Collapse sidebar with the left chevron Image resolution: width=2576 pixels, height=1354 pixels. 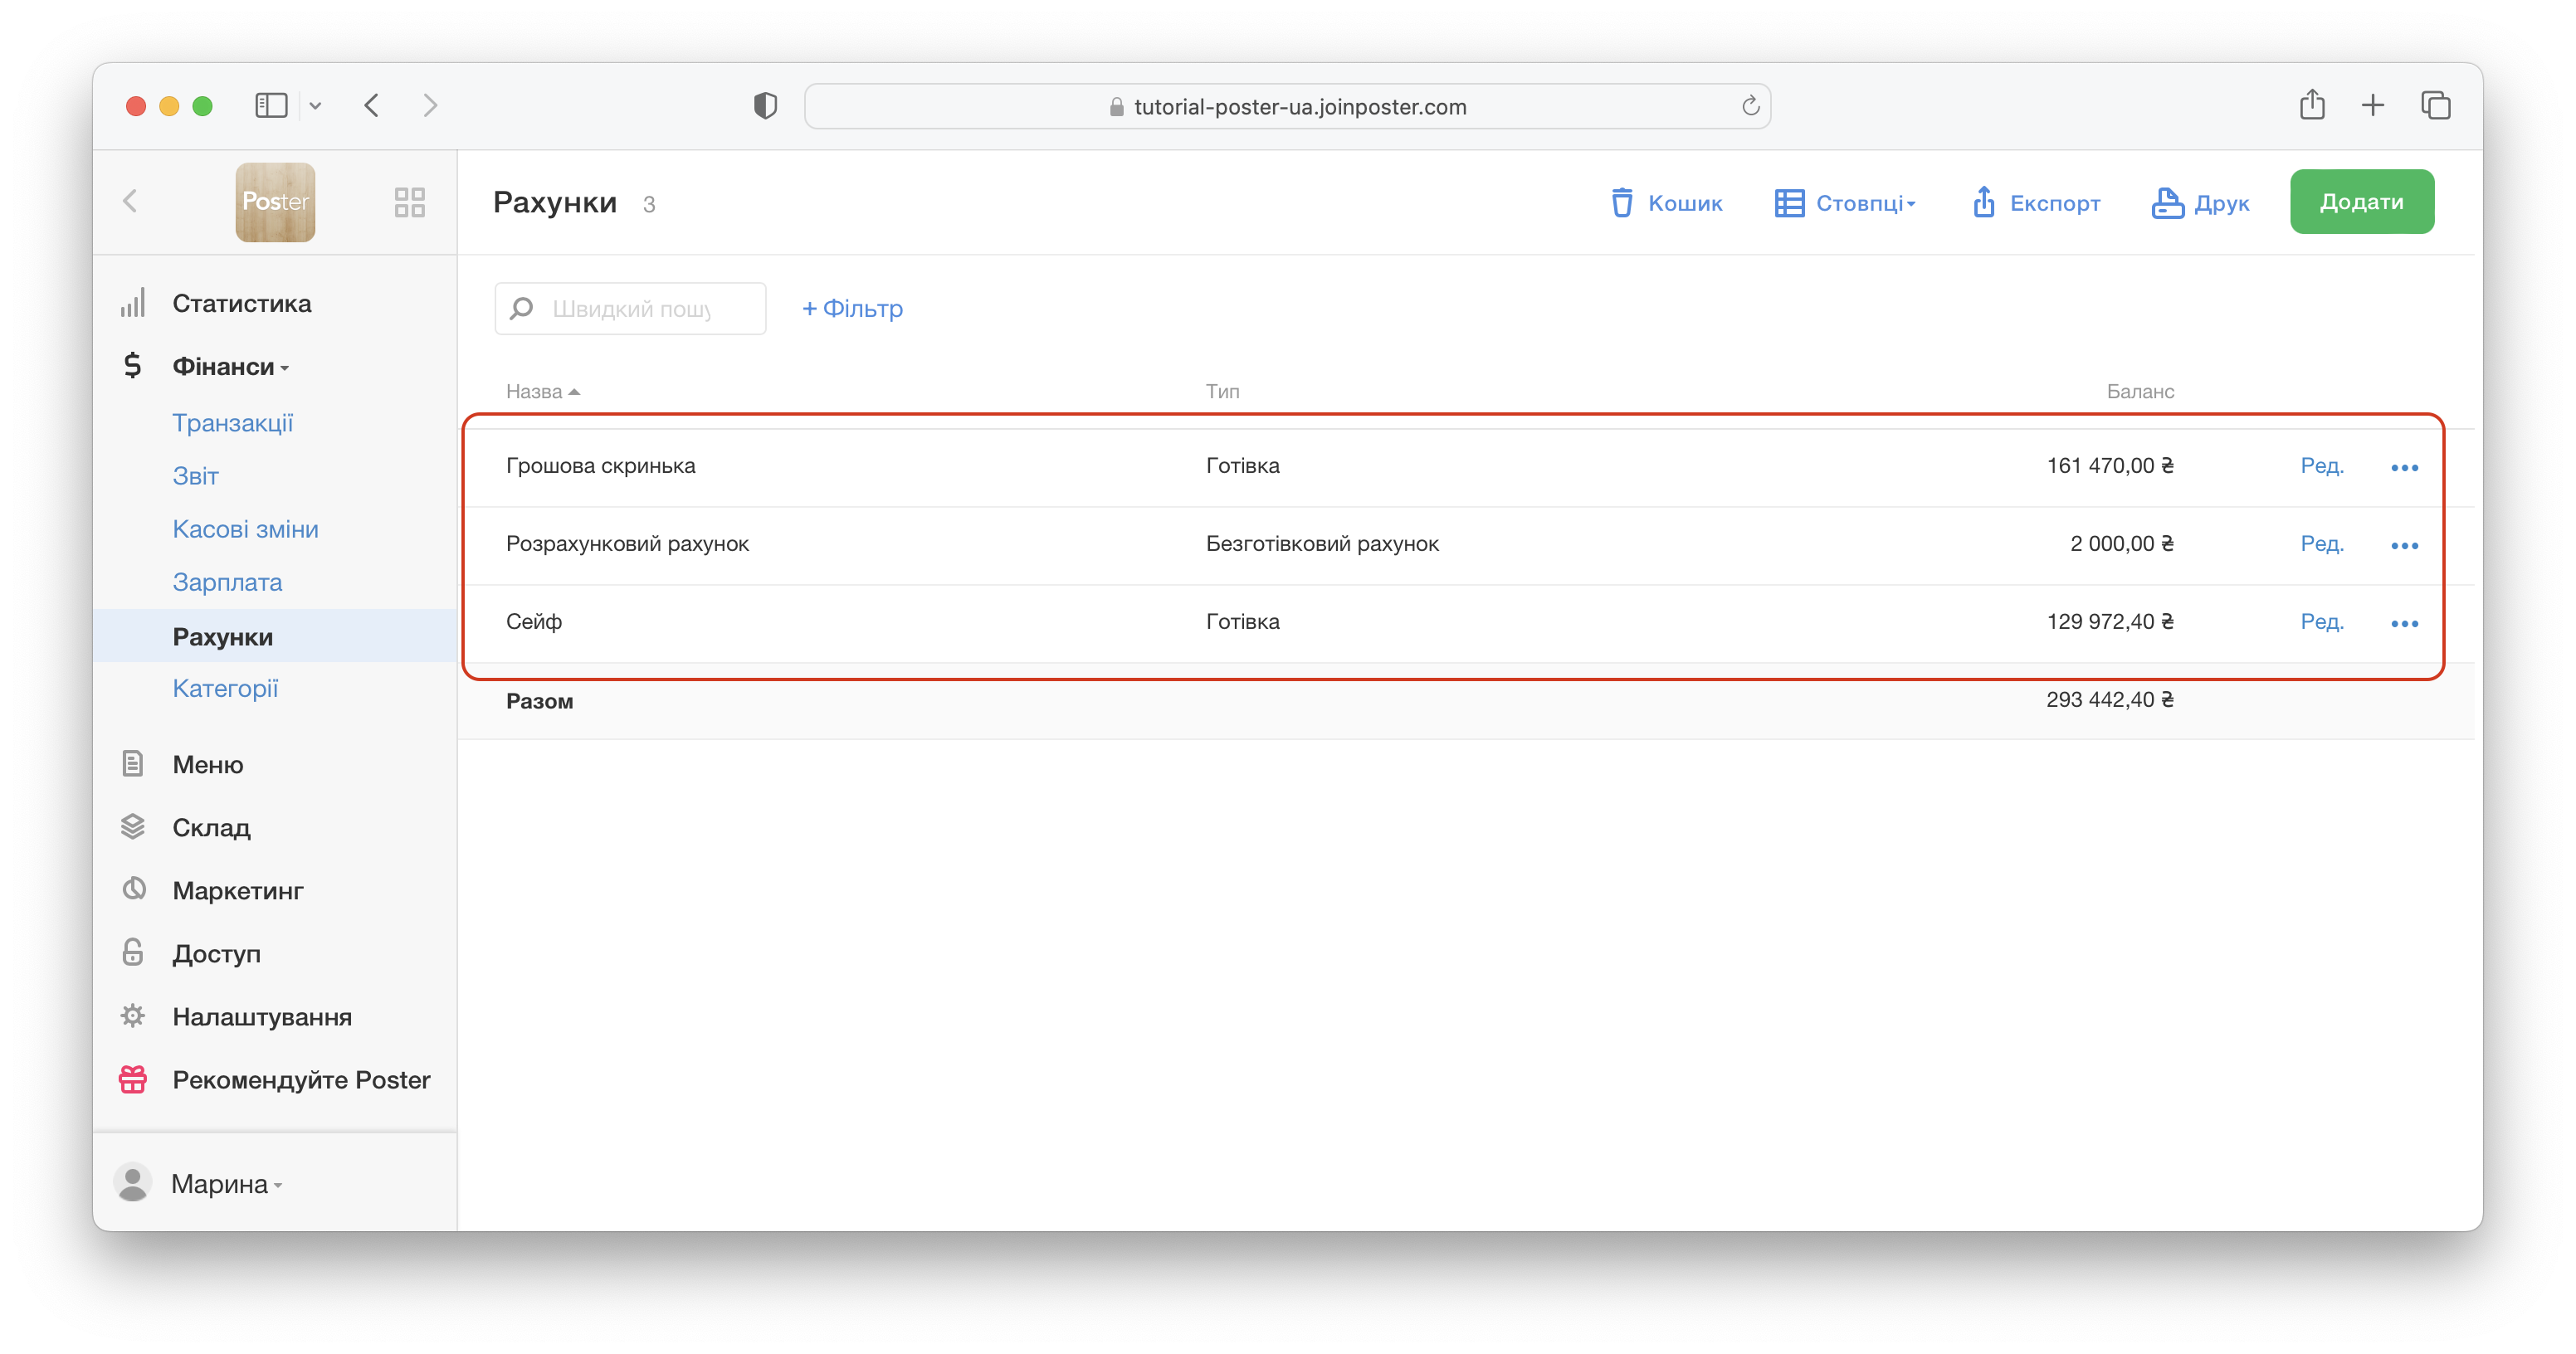pyautogui.click(x=130, y=202)
